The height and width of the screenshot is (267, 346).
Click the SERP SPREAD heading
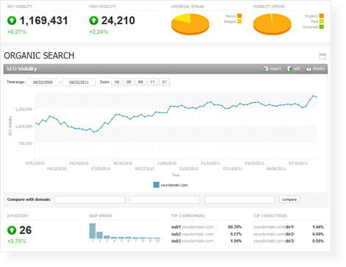[x=100, y=216]
